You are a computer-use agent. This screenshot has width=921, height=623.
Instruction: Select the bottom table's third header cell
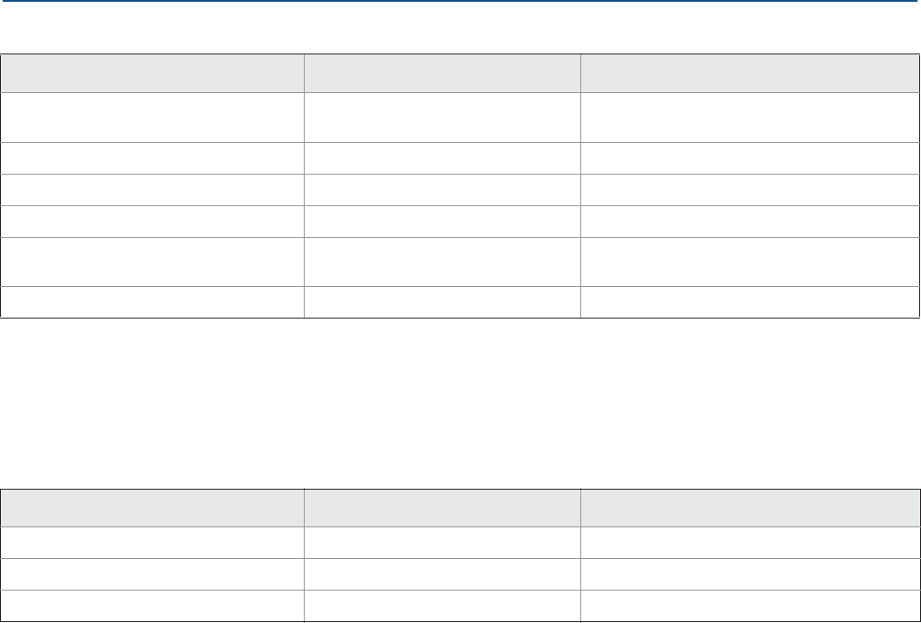750,508
